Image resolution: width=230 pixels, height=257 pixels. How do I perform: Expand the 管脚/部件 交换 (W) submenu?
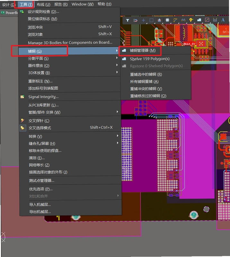[70, 112]
